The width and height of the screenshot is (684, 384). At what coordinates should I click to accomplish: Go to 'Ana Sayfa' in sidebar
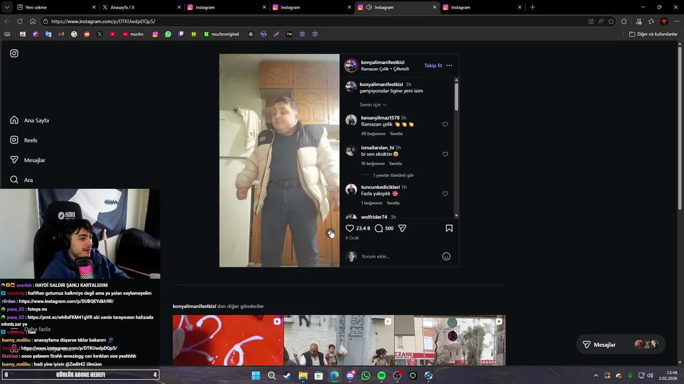[29, 121]
